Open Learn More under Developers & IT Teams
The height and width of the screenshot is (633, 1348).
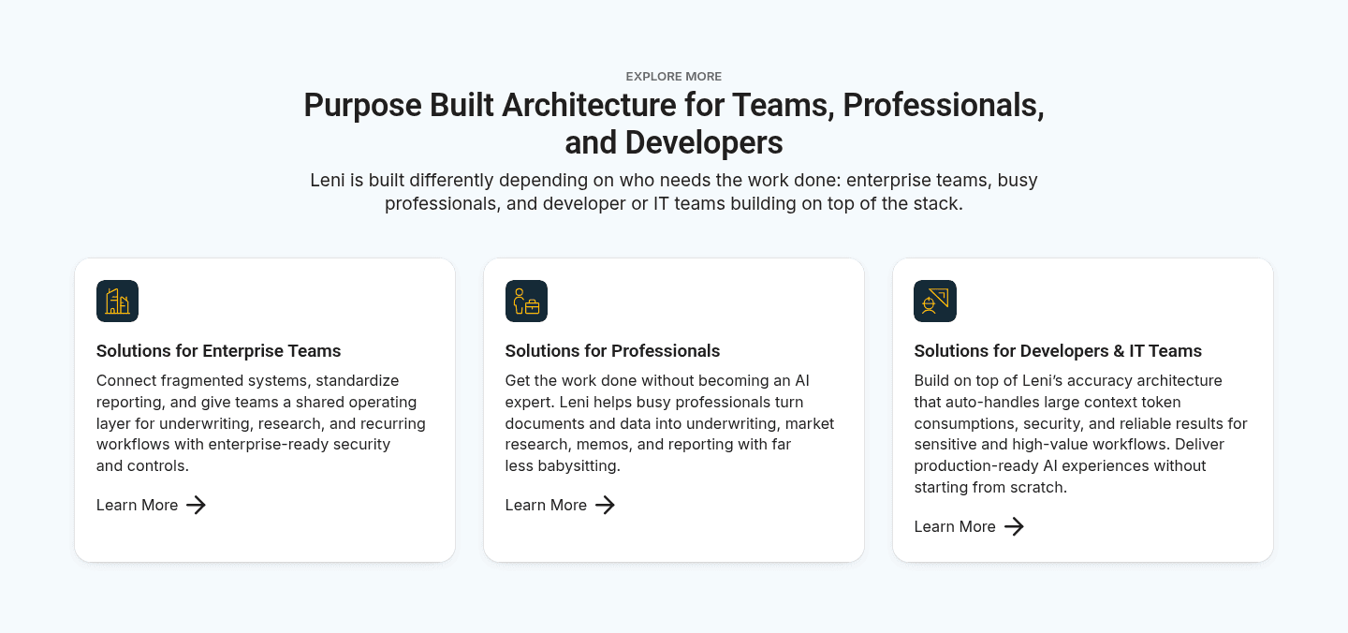[x=969, y=526]
